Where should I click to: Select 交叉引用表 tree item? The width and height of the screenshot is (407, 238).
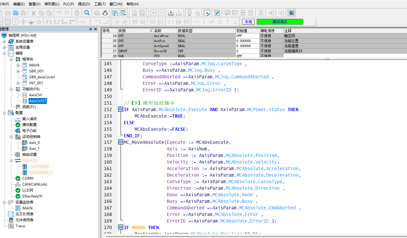(24, 214)
